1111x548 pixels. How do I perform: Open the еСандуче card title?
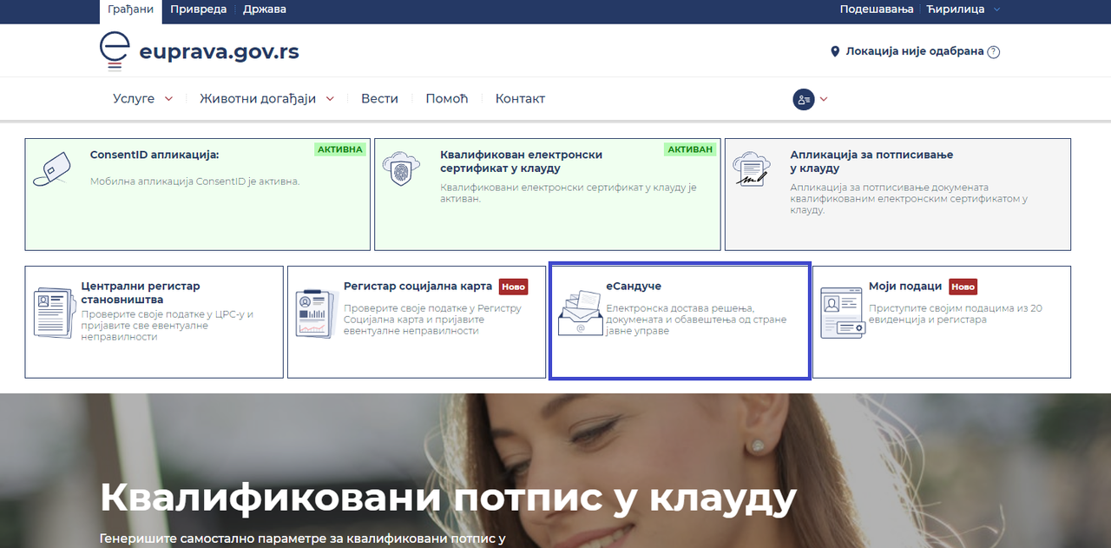tap(634, 286)
